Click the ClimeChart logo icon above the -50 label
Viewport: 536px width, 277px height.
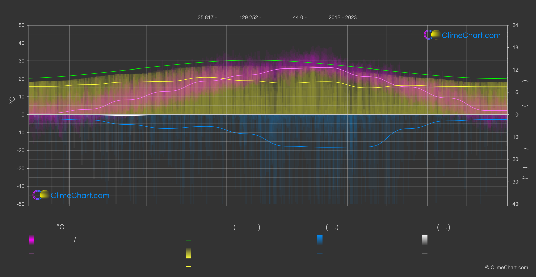(x=41, y=195)
